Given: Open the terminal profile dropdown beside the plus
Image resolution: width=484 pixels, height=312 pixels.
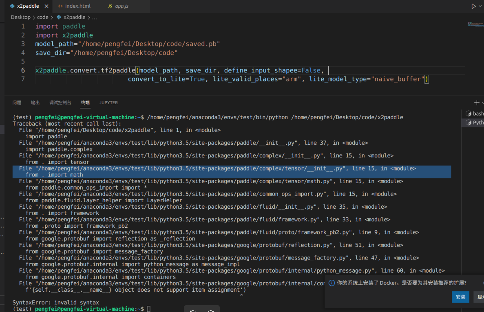Looking at the screenshot, I should pos(483,103).
